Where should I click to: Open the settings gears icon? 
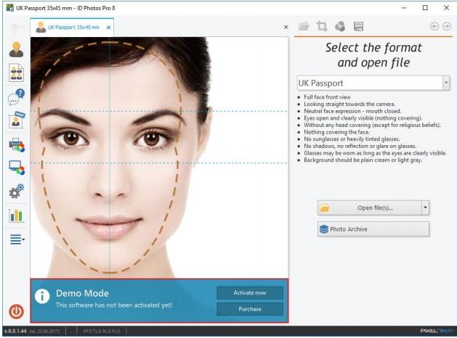tap(16, 191)
